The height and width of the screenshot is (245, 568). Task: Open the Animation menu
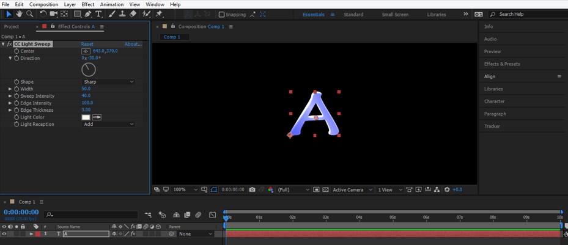pyautogui.click(x=111, y=4)
